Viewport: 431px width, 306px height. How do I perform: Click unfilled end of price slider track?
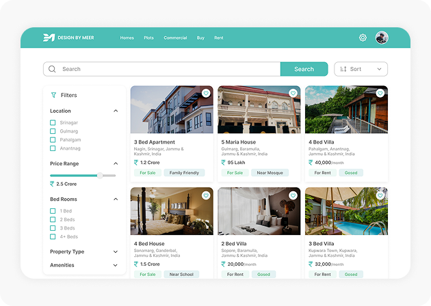click(110, 176)
